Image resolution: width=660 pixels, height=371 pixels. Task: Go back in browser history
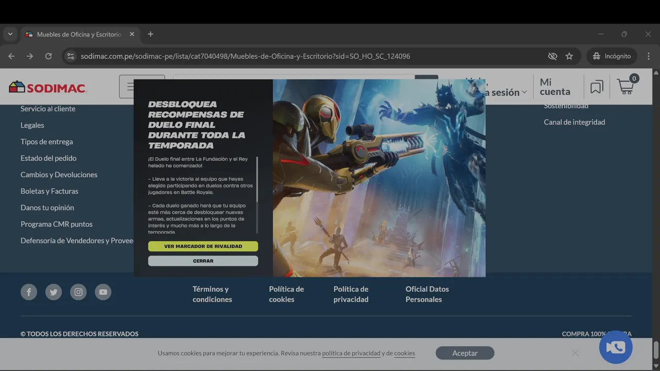(11, 56)
